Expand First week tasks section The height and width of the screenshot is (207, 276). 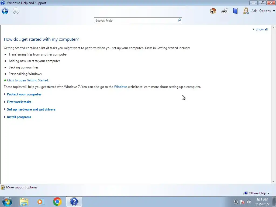19,102
